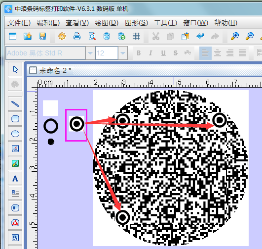Zoom out with magnifier minus
The width and height of the screenshot is (262, 249).
click(x=250, y=36)
